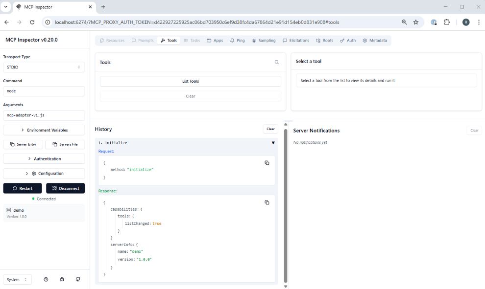Viewport: 485px width, 289px height.
Task: Click the Servers File copy button
Action: (x=65, y=144)
